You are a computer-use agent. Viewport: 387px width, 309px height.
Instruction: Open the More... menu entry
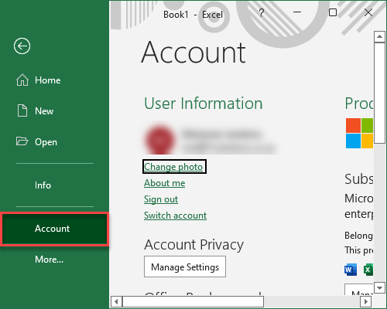pyautogui.click(x=49, y=260)
